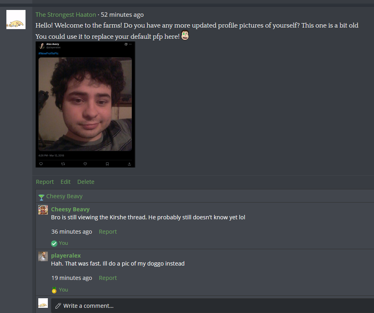This screenshot has height=313, width=374.
Task: Report Cheesy Beavy's comment
Action: click(108, 232)
